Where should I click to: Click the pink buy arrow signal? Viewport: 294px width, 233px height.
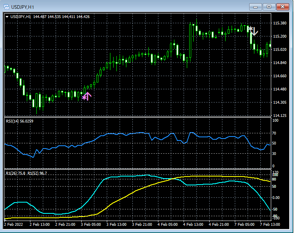(x=88, y=95)
